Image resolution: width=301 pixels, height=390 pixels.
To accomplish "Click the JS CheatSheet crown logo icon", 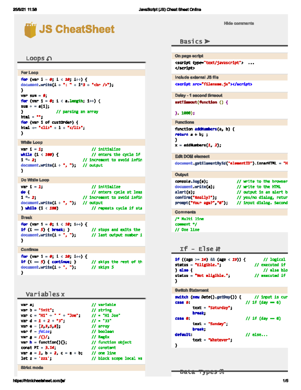I will (30, 30).
